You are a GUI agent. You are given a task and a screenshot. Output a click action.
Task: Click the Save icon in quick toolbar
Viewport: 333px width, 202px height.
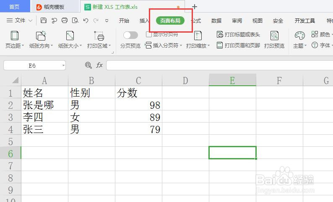(44, 20)
